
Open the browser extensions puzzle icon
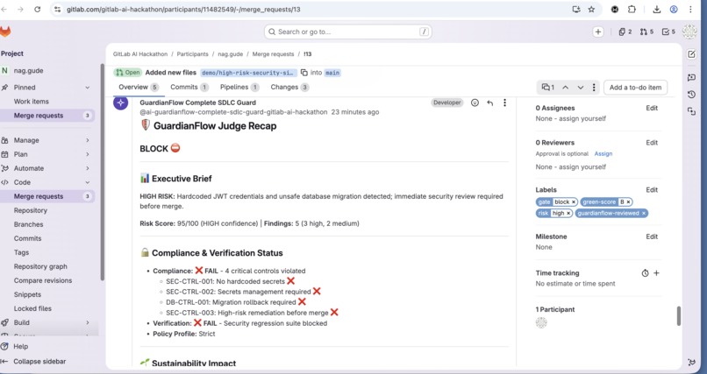(x=632, y=9)
